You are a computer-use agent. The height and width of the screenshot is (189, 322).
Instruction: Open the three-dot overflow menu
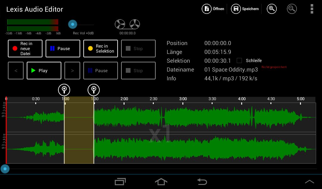pos(312,9)
